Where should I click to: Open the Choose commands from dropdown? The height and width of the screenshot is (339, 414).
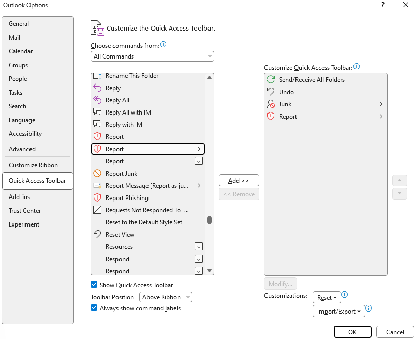152,56
